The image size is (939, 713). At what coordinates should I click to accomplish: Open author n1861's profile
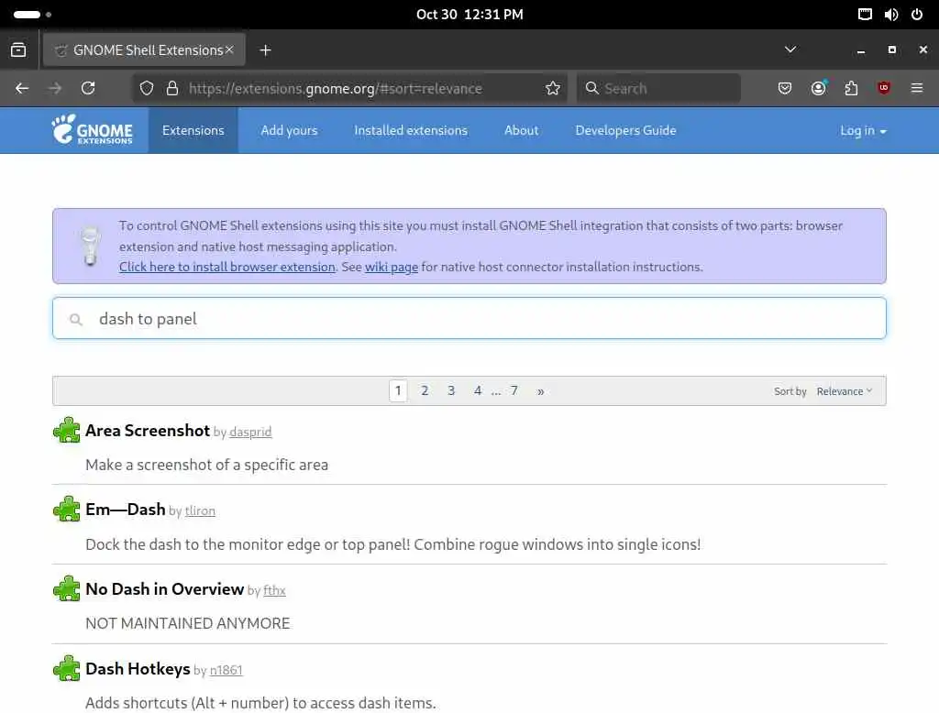pos(226,670)
